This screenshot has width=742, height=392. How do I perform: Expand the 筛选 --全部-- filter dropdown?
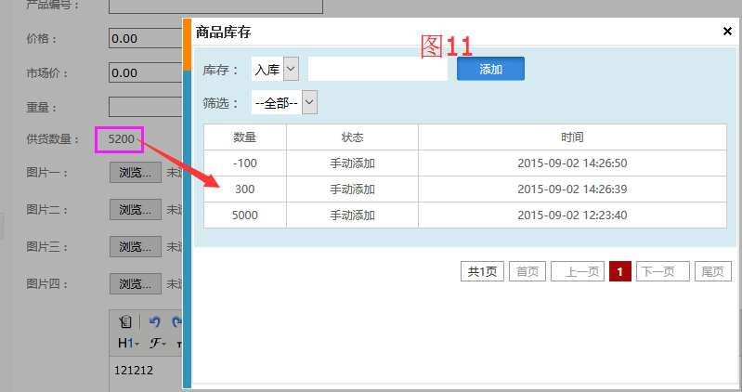(285, 102)
